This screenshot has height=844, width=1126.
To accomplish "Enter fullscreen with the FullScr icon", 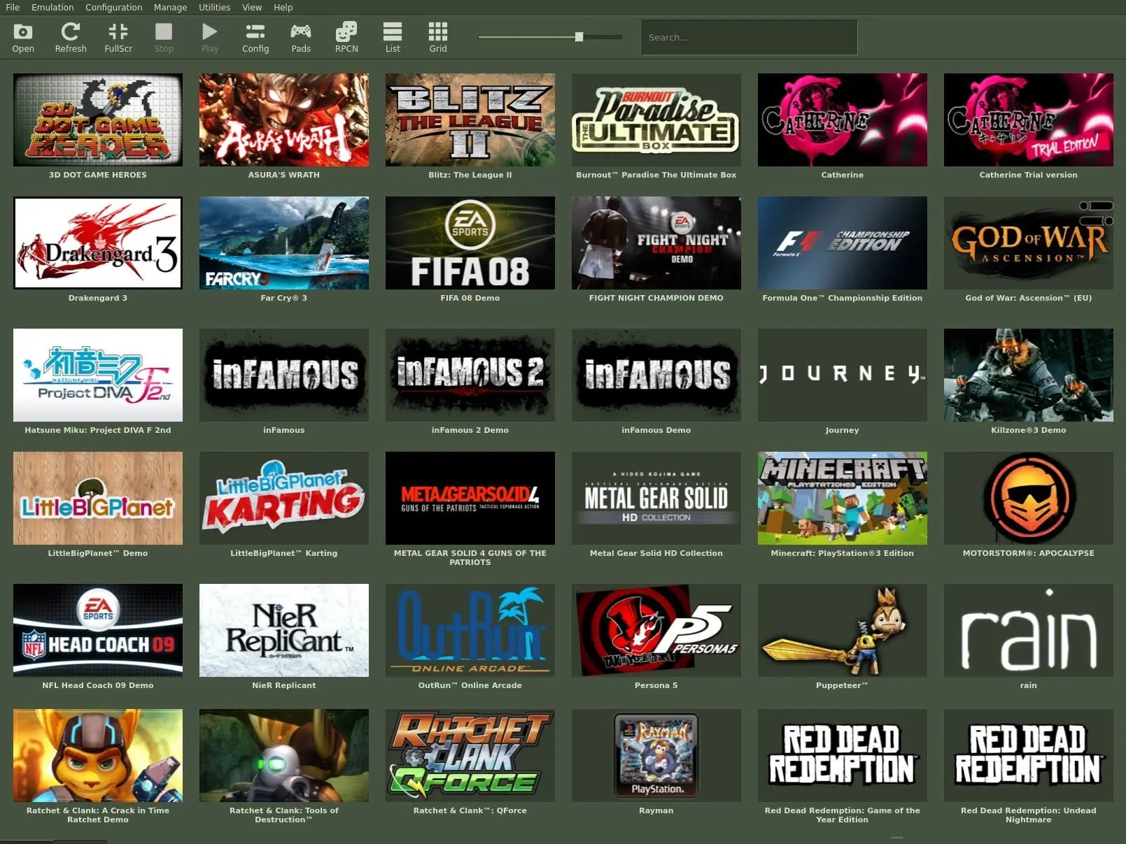I will coord(118,38).
